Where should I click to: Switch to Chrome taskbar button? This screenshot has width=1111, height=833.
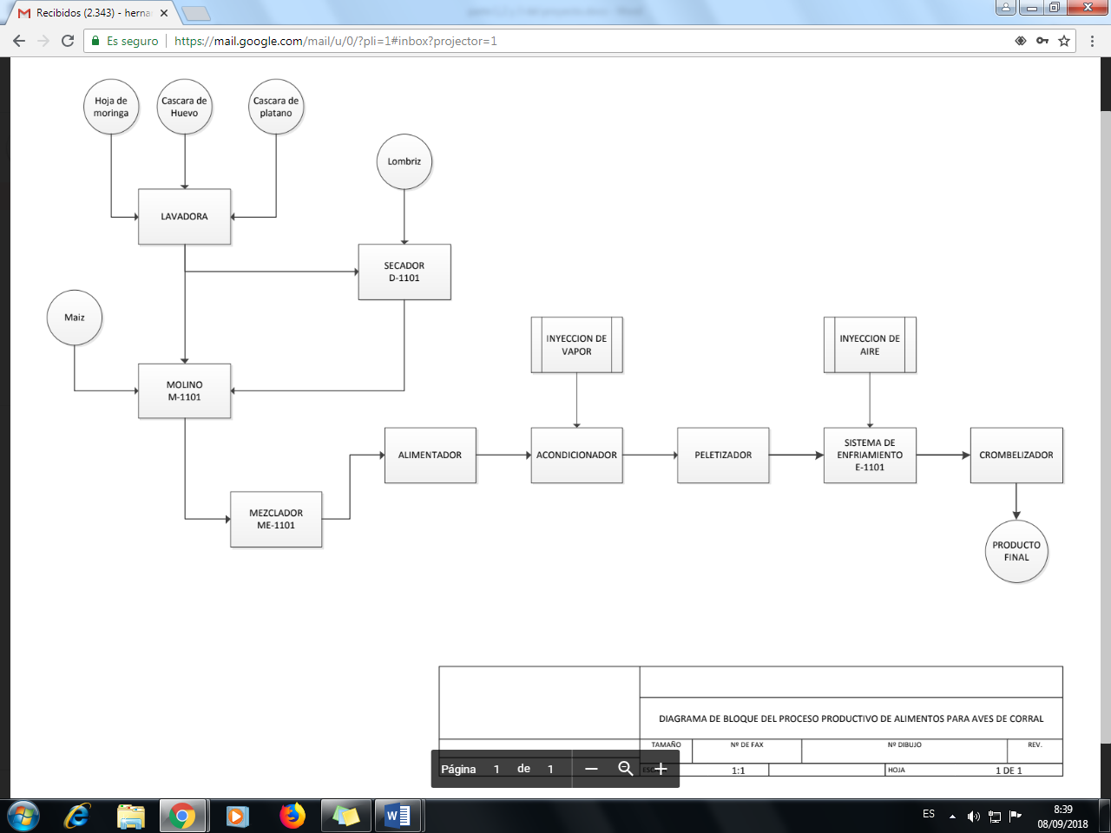(182, 817)
